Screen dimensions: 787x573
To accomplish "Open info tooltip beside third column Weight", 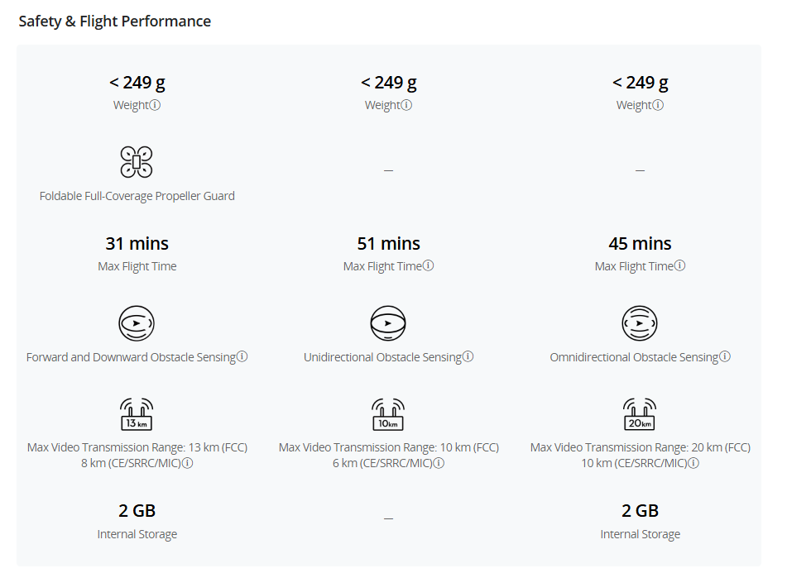I will (658, 105).
